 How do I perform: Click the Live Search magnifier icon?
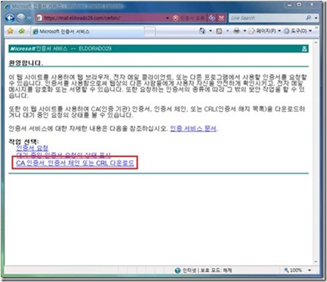pos(309,18)
